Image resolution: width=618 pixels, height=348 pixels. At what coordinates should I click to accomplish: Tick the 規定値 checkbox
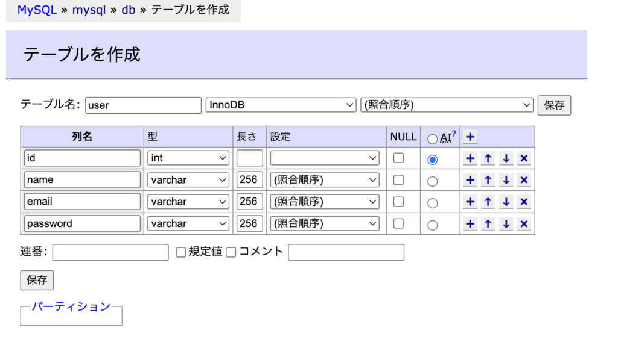pyautogui.click(x=181, y=252)
